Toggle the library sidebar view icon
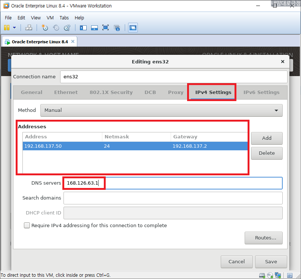Viewport: 301px width, 279px height. point(83,28)
